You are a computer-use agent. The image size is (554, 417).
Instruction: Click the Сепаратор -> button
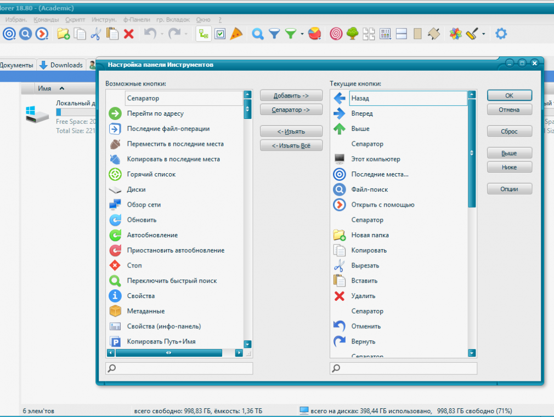(291, 110)
